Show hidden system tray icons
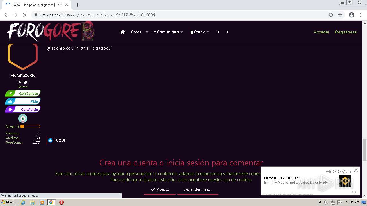This screenshot has width=367, height=206. [320, 202]
